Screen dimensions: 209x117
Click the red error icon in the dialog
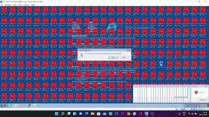(x=196, y=92)
